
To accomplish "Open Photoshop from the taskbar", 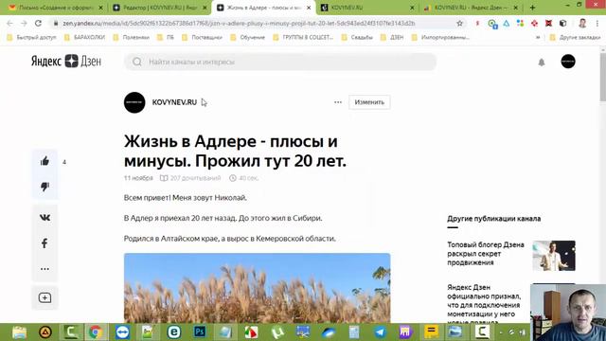I will [x=200, y=332].
